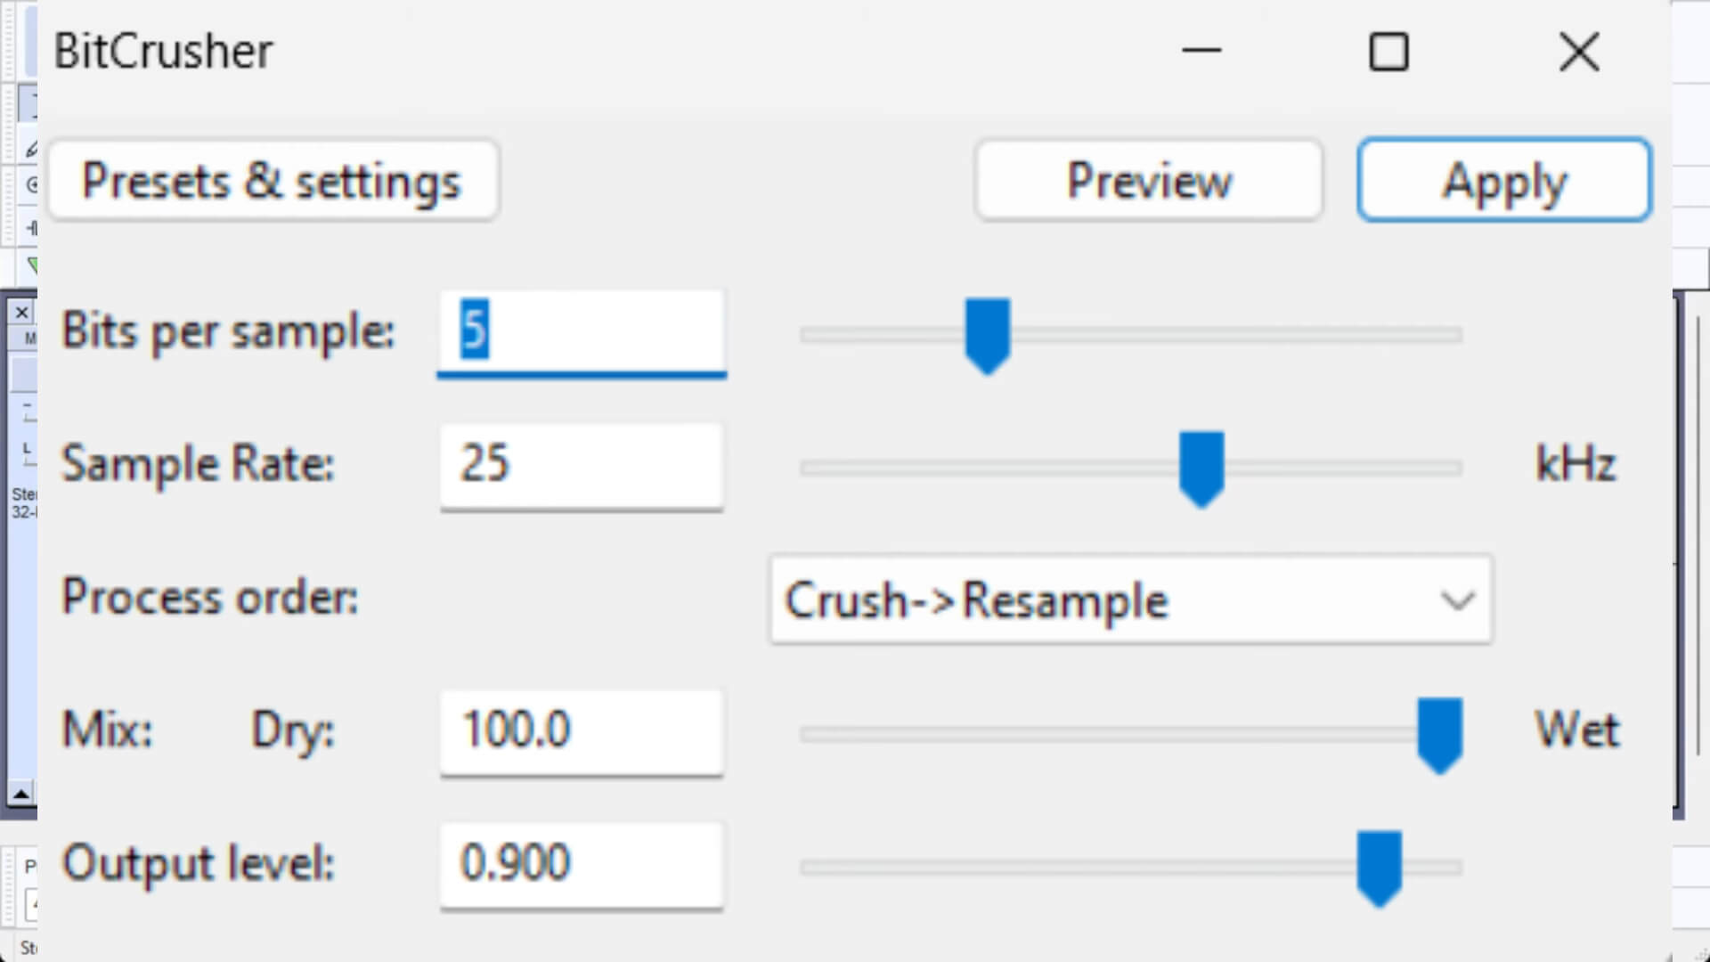This screenshot has width=1710, height=962.
Task: Open the Presets & settings menu
Action: 272,180
